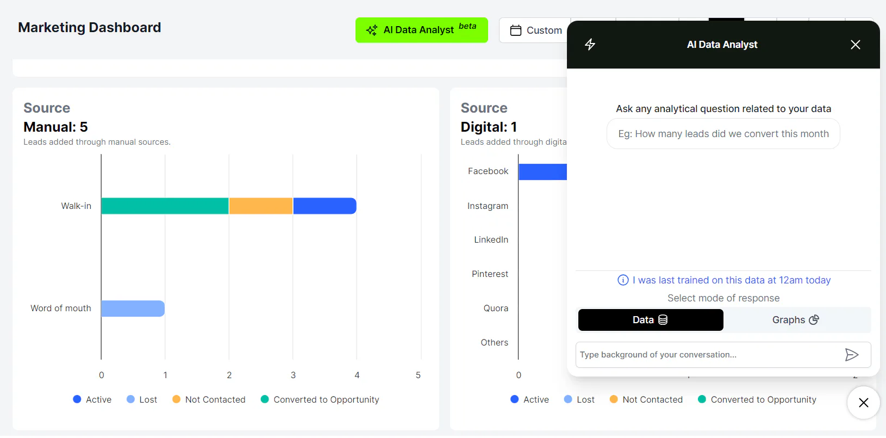Toggle Active legend in the Digital source chart

(530, 399)
